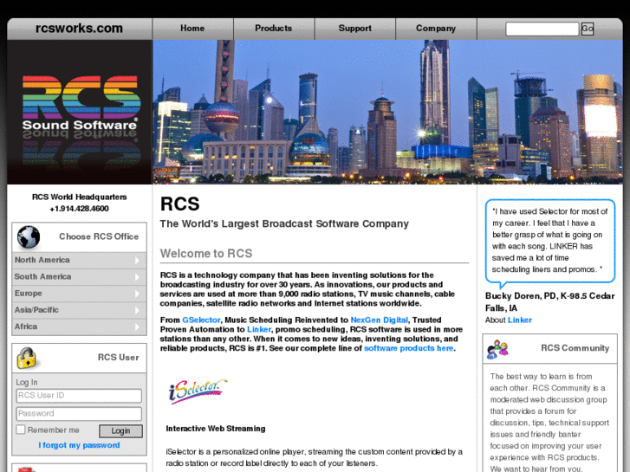Image resolution: width=630 pixels, height=472 pixels.
Task: Open the Products navigation tab
Action: pyautogui.click(x=274, y=29)
